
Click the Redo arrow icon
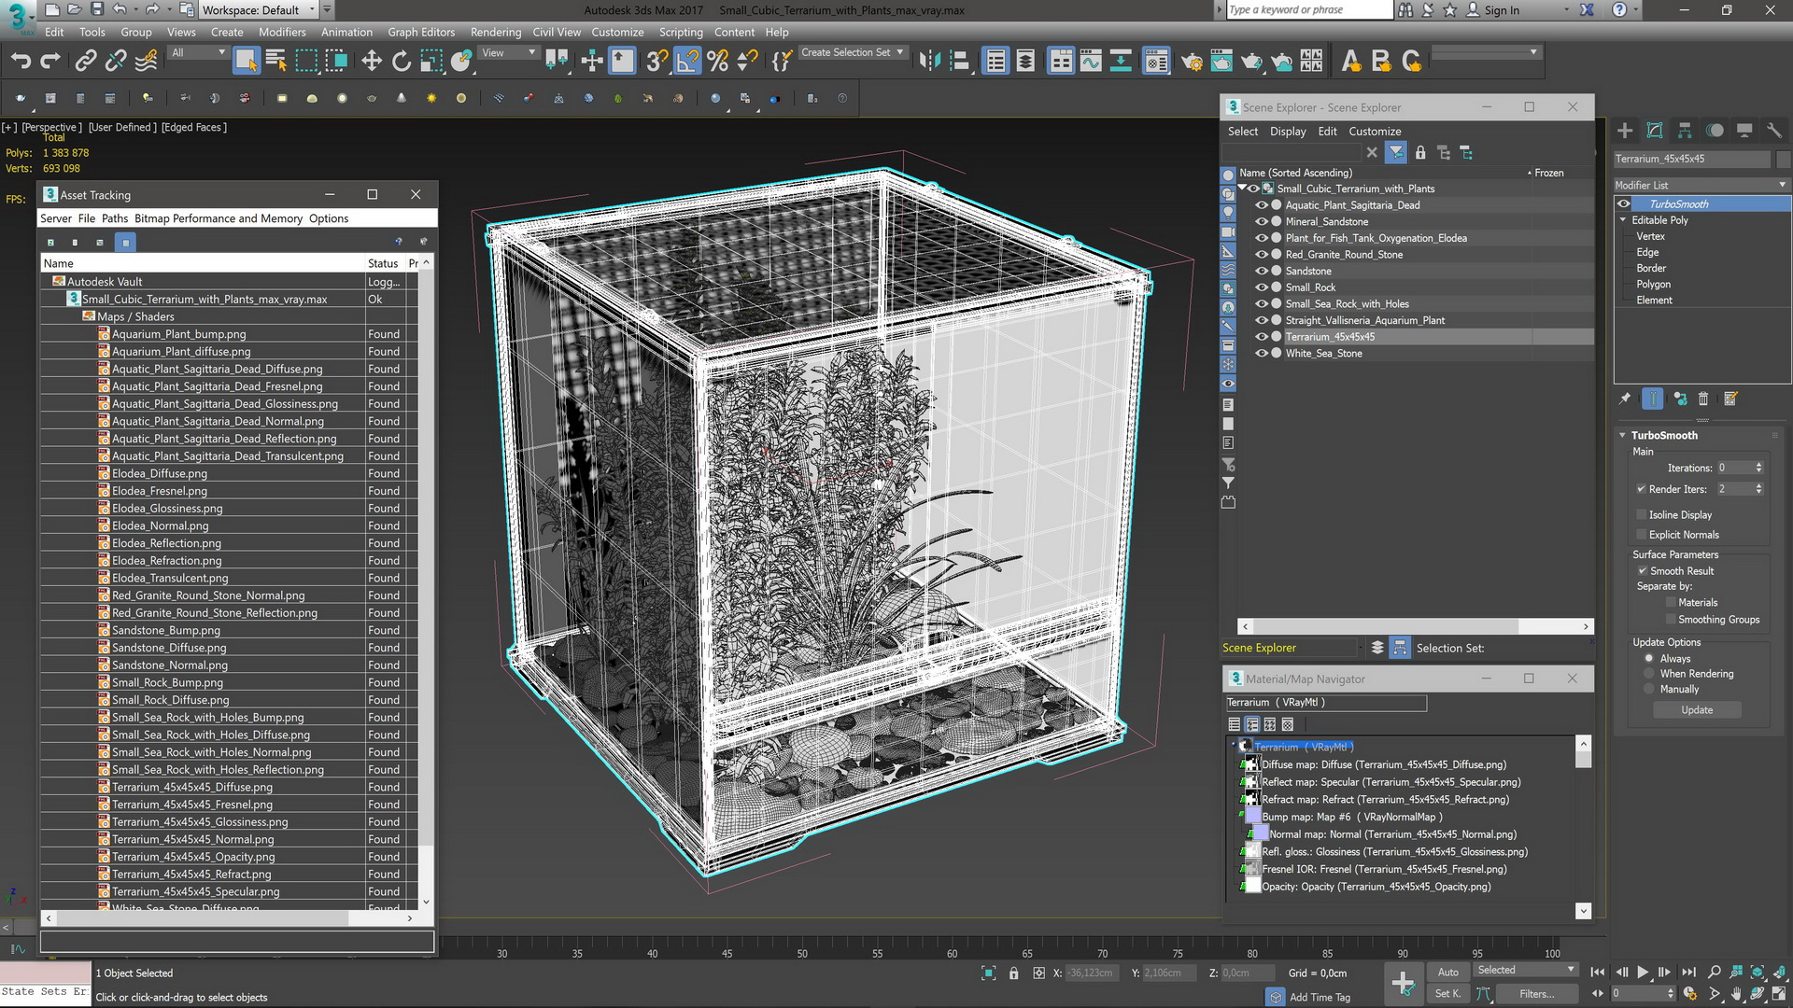[50, 62]
